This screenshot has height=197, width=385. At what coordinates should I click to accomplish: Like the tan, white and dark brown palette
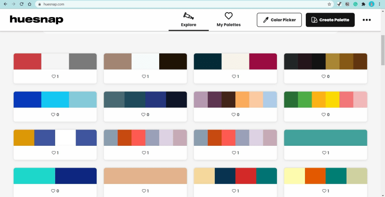click(x=143, y=77)
